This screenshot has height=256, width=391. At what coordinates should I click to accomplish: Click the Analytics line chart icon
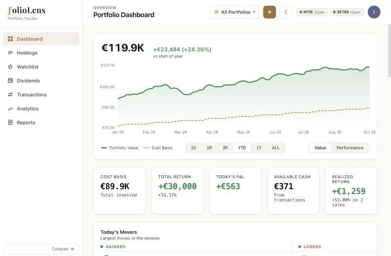pos(10,109)
